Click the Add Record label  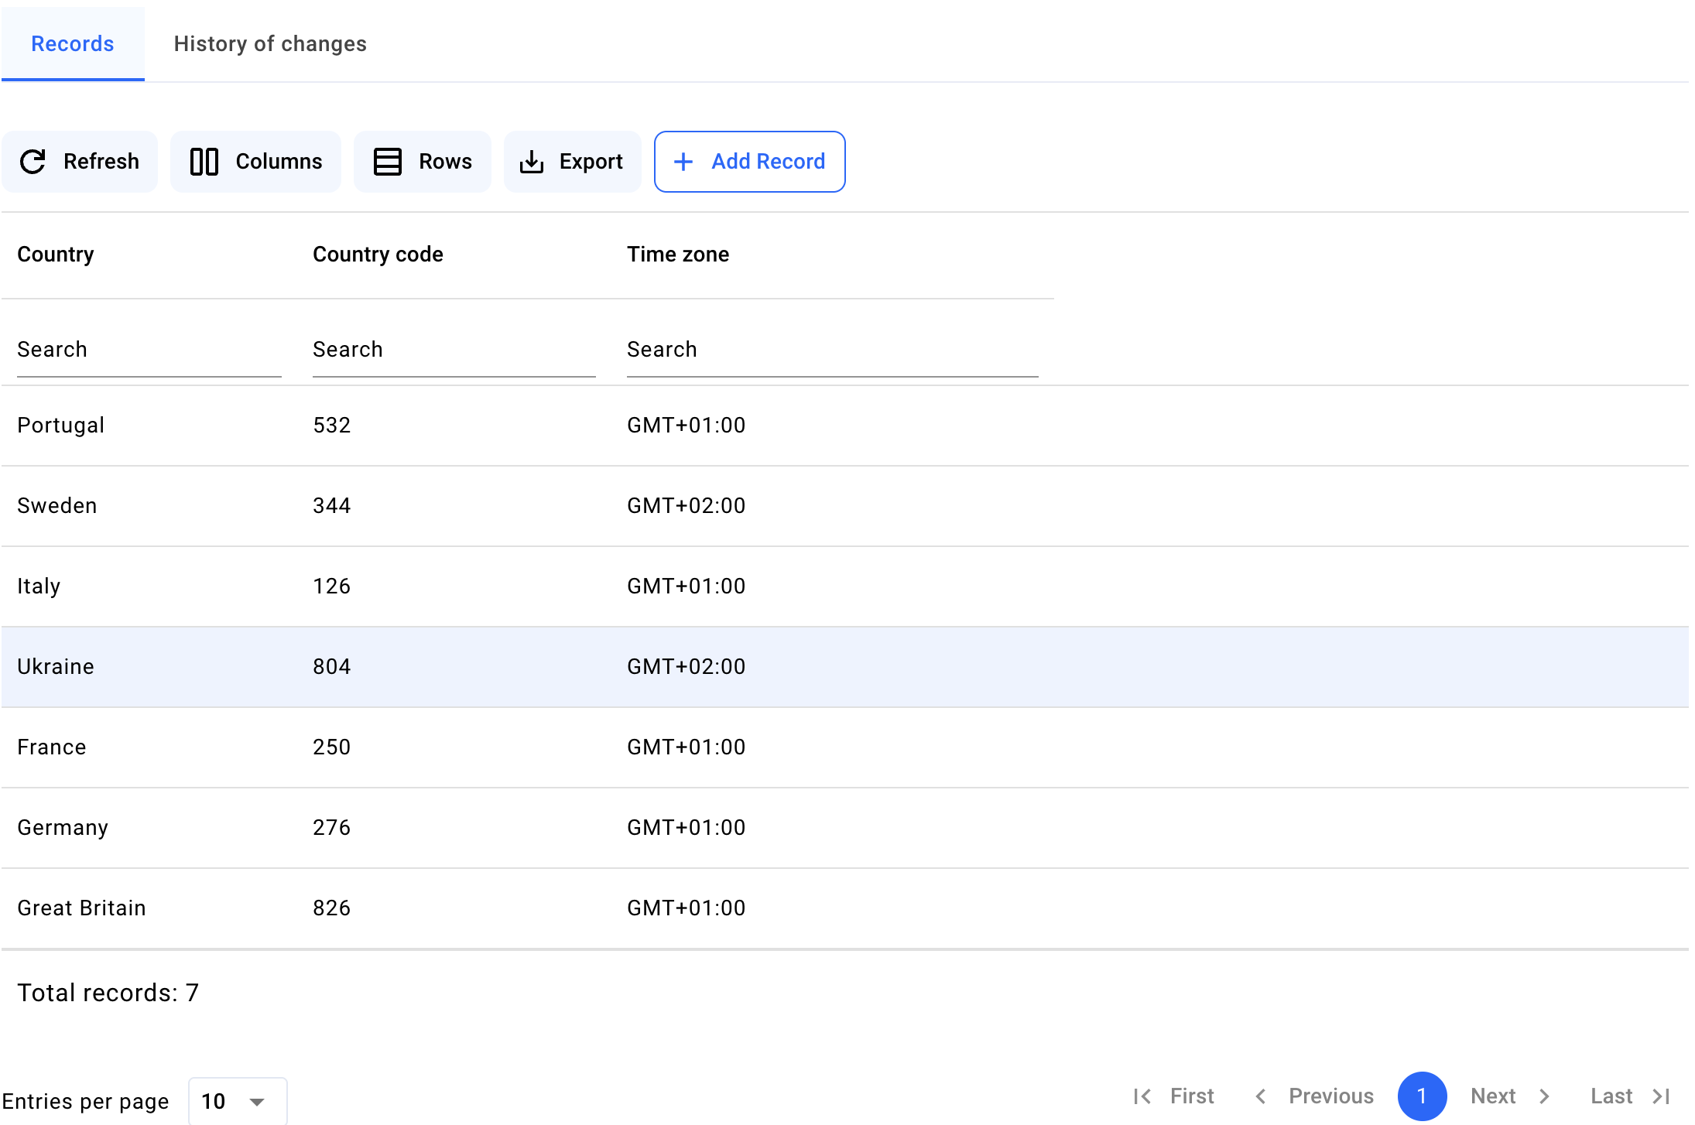click(768, 162)
